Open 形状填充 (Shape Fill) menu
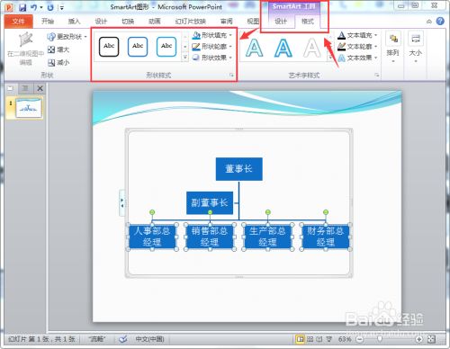This screenshot has height=349, width=450. click(x=212, y=35)
